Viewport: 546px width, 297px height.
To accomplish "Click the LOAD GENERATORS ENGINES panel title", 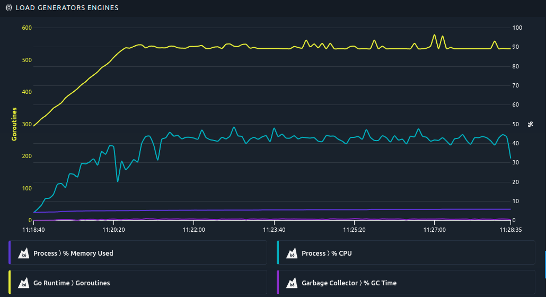I will (67, 7).
